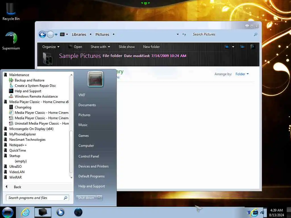Open the VM7 user folder

(x=82, y=95)
